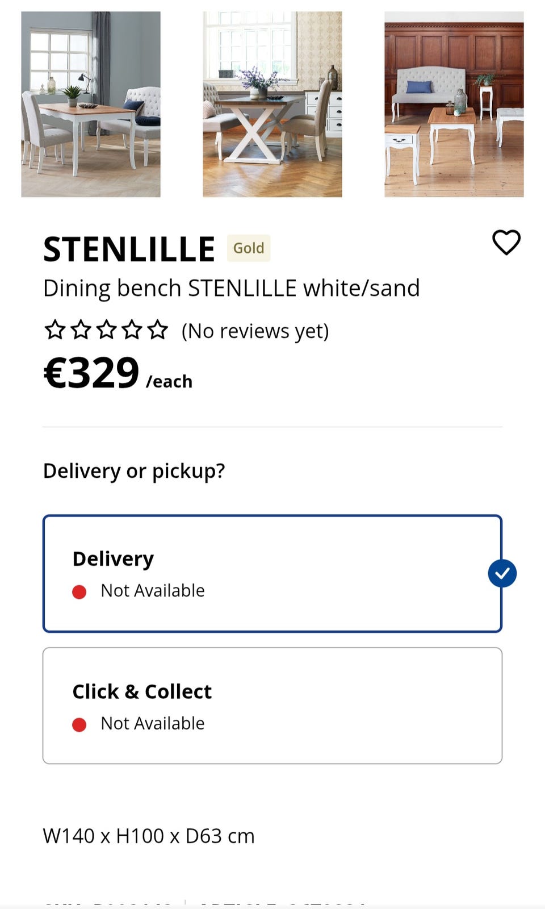
Task: View the cross-leg table product photo
Action: (x=272, y=105)
